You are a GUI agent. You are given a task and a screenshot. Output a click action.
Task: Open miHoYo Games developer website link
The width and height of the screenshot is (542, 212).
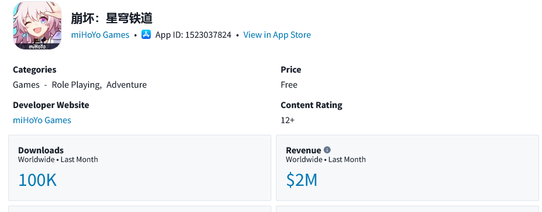(42, 120)
